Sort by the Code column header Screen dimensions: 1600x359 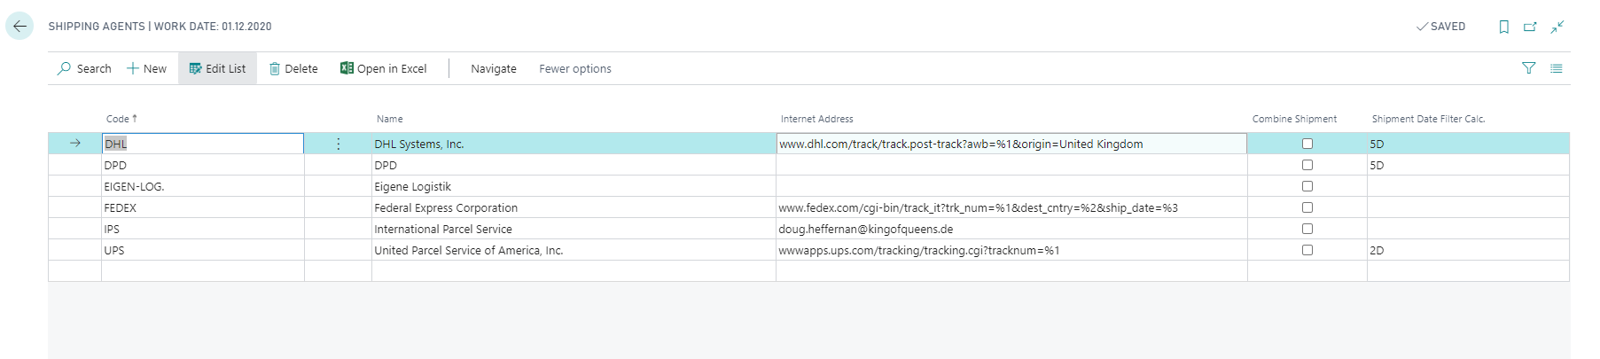point(121,119)
